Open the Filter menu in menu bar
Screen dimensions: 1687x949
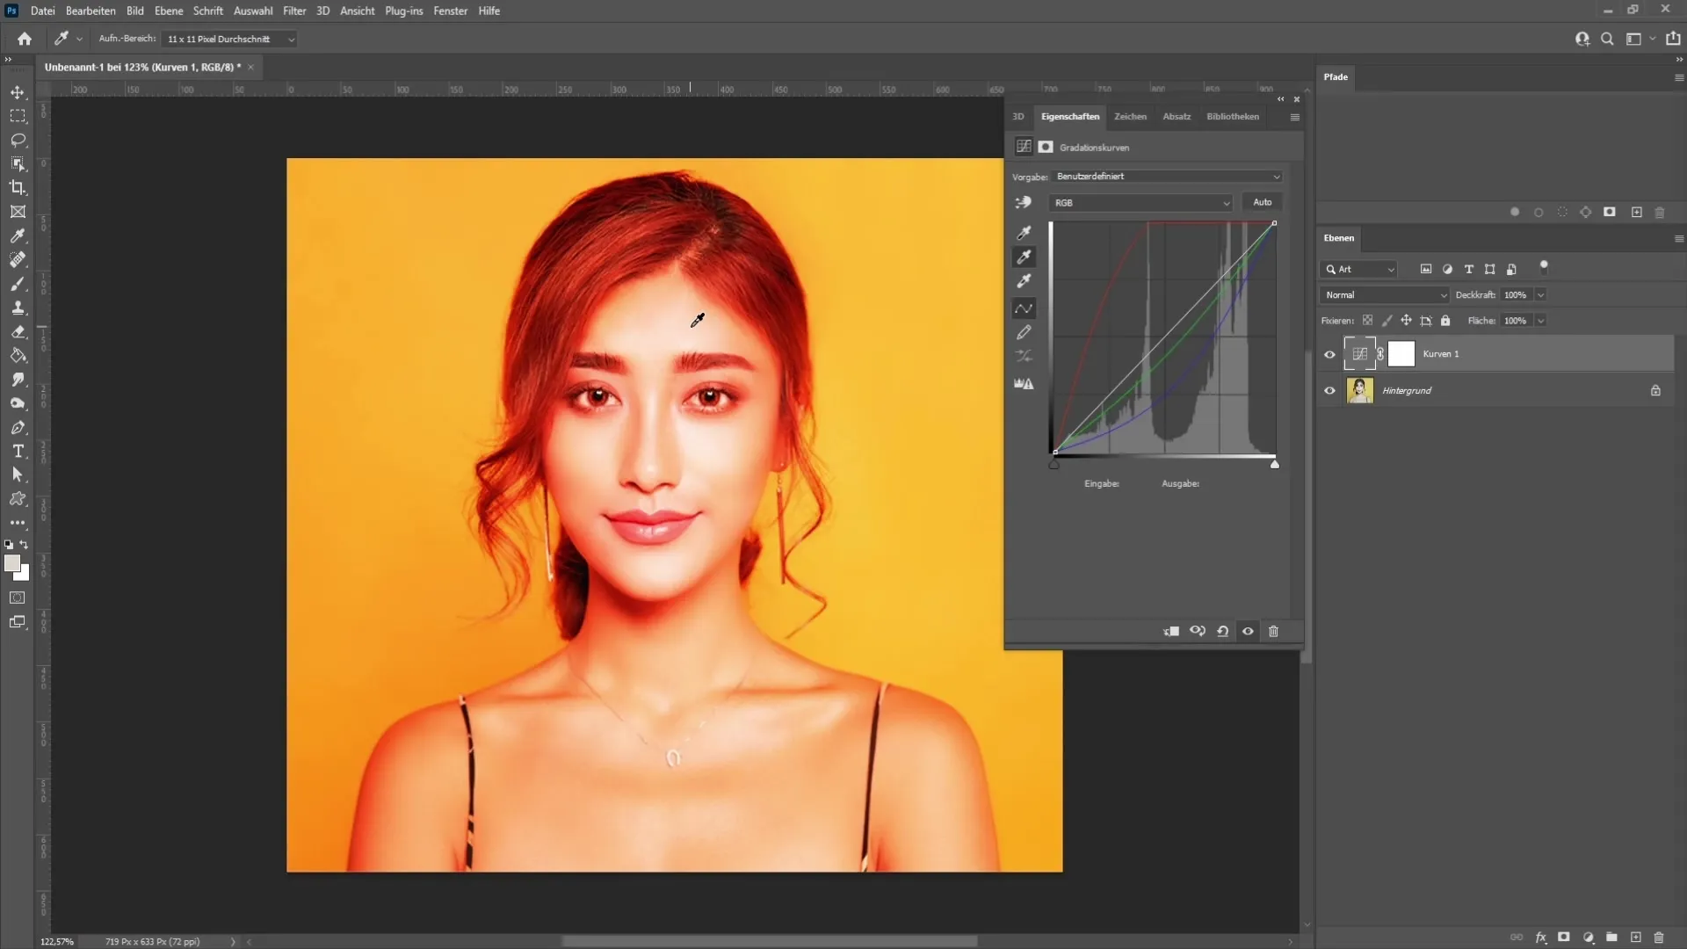pos(293,11)
